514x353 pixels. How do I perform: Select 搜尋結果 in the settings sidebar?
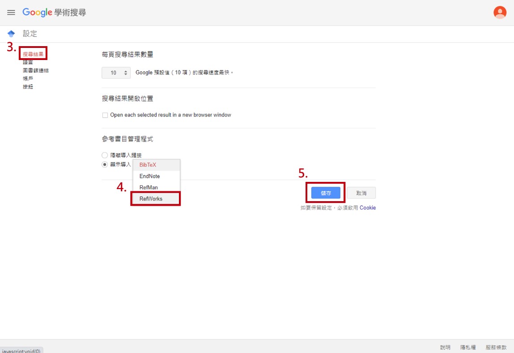click(x=33, y=55)
